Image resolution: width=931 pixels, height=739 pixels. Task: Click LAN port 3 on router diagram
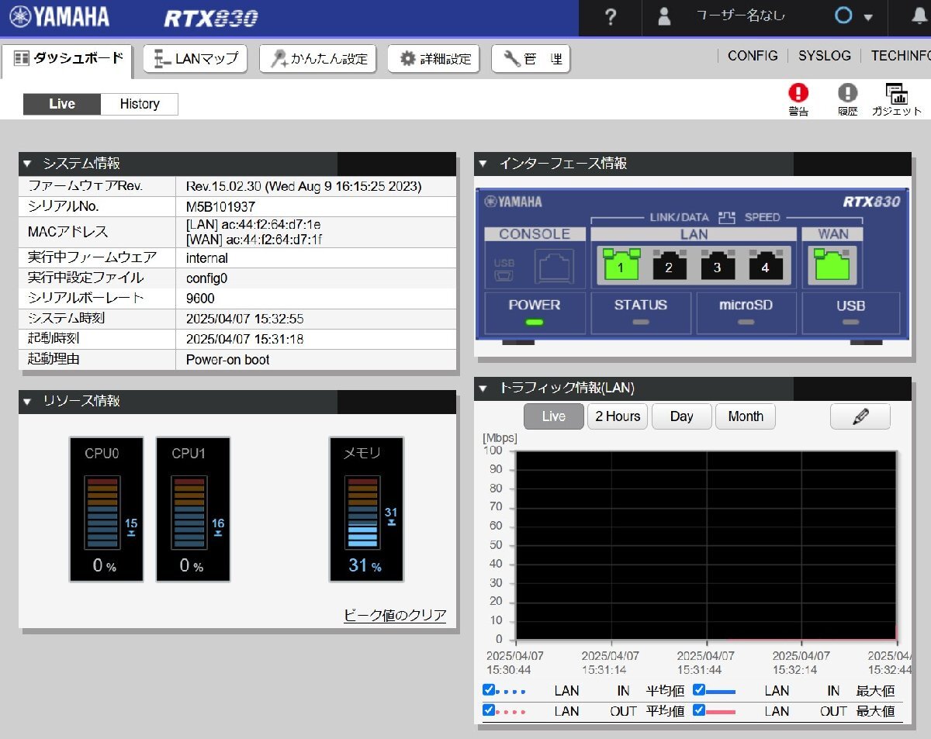tap(717, 265)
